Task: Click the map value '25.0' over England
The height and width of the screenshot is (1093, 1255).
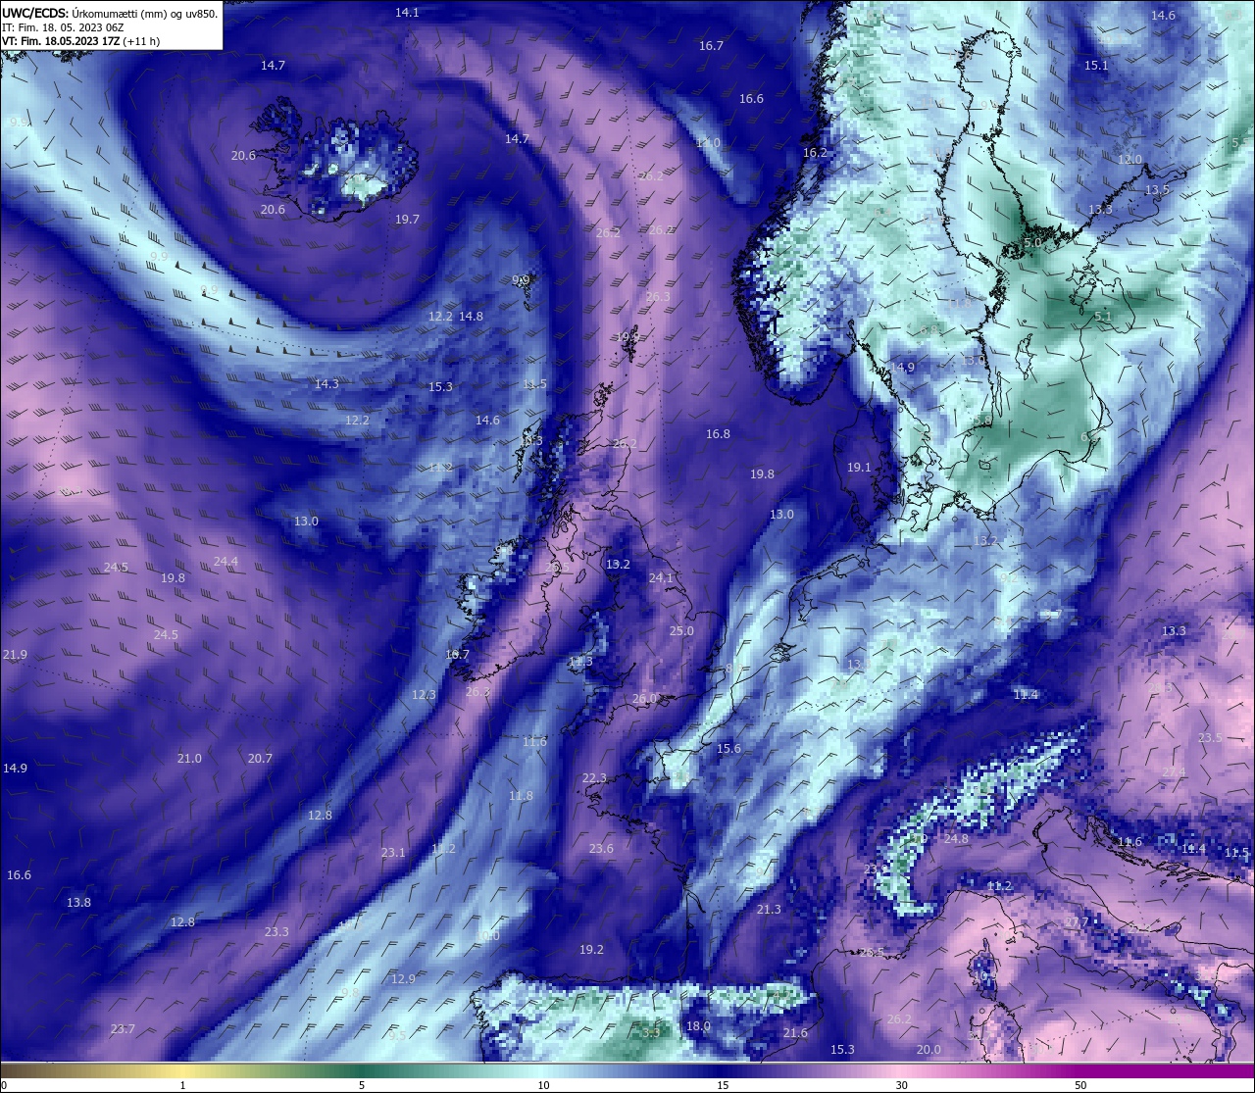Action: [x=681, y=631]
